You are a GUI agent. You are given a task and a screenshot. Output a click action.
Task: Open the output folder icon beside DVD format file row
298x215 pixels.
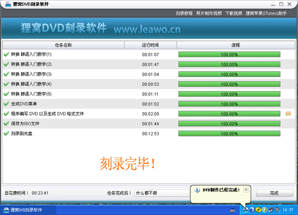[288, 113]
